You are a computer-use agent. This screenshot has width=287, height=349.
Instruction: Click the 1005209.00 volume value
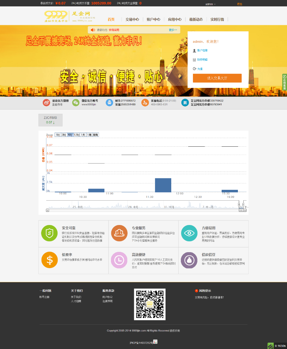coord(101,3)
